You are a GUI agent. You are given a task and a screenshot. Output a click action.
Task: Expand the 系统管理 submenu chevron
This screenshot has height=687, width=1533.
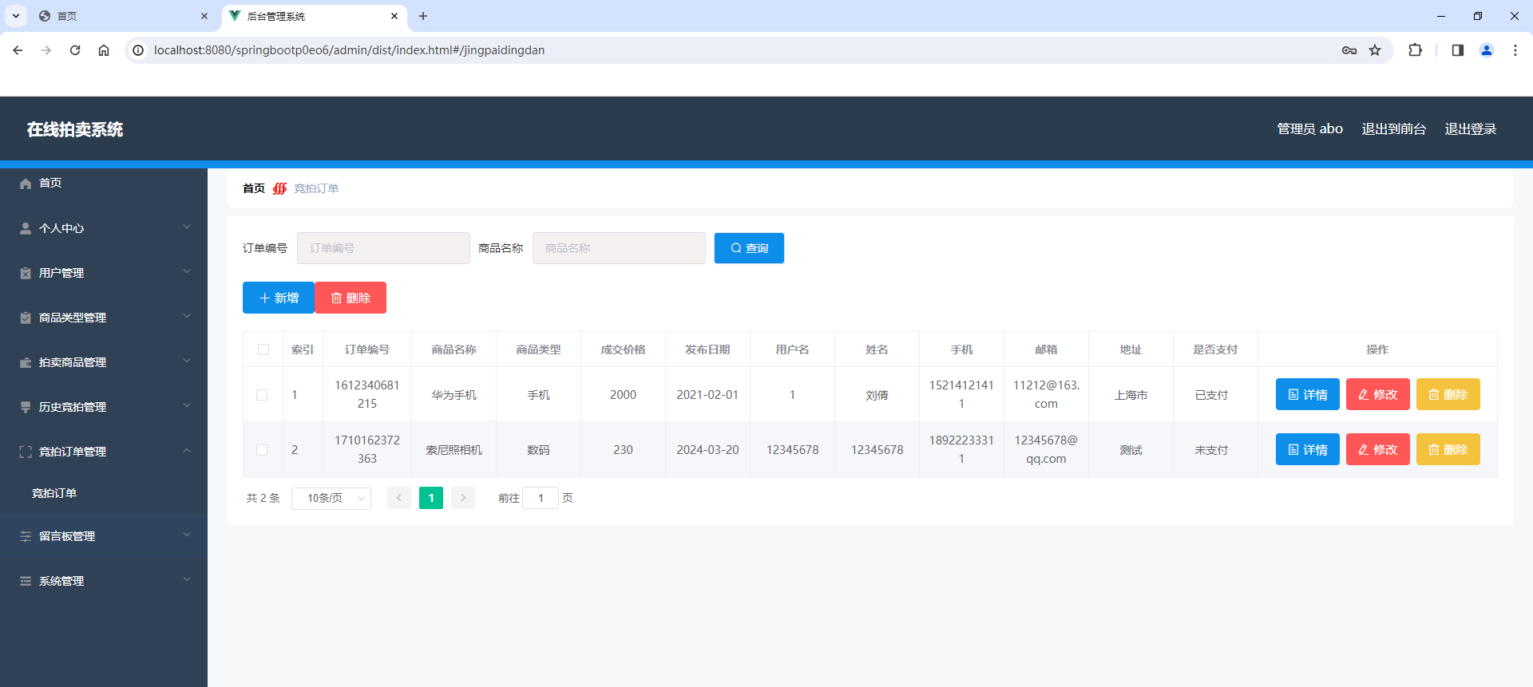click(187, 579)
